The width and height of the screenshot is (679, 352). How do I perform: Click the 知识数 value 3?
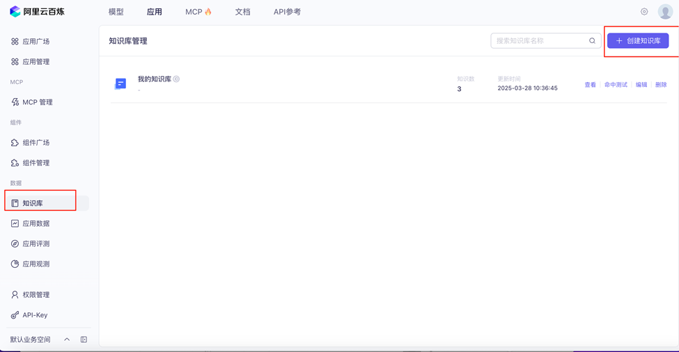click(x=460, y=89)
